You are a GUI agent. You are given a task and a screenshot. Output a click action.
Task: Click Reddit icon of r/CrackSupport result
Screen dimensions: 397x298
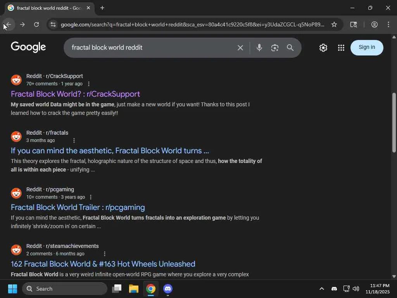pyautogui.click(x=16, y=80)
